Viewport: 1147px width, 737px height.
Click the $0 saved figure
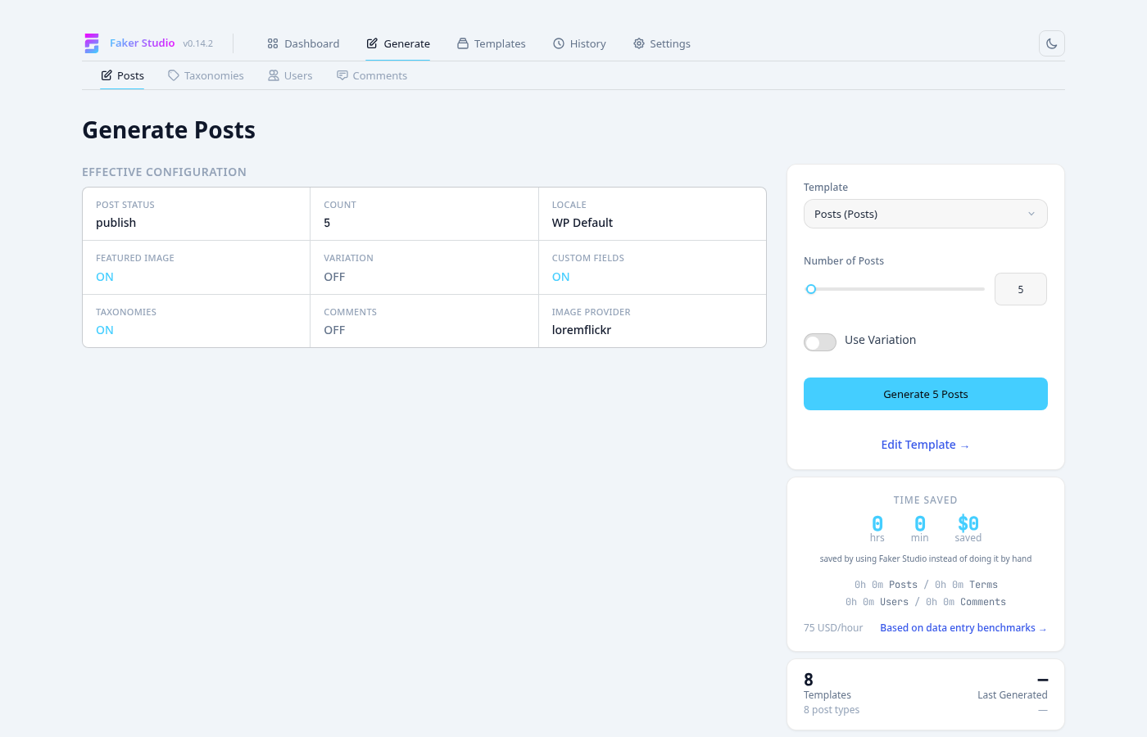pos(968,523)
